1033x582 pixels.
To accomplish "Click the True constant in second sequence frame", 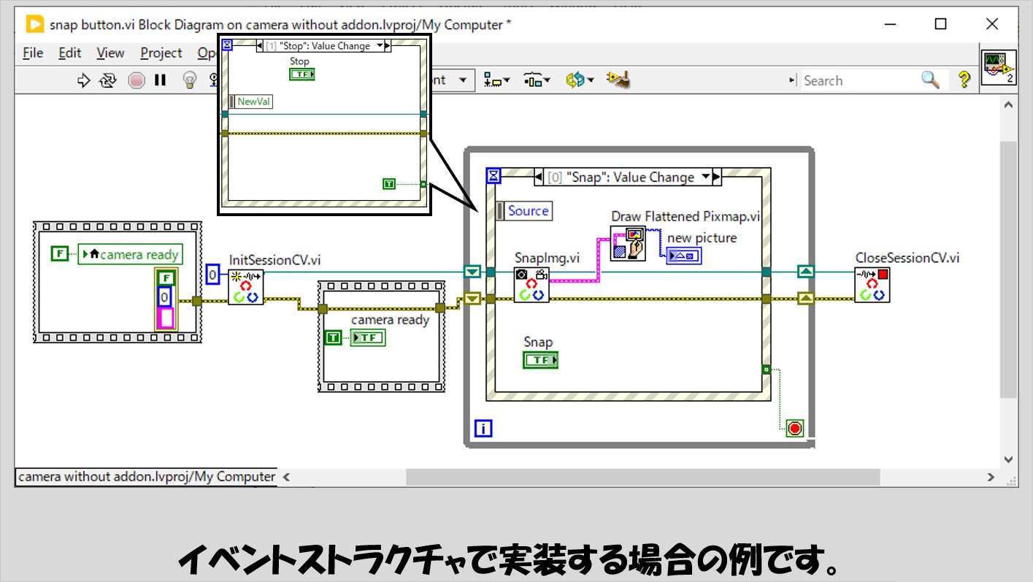I will pos(333,337).
